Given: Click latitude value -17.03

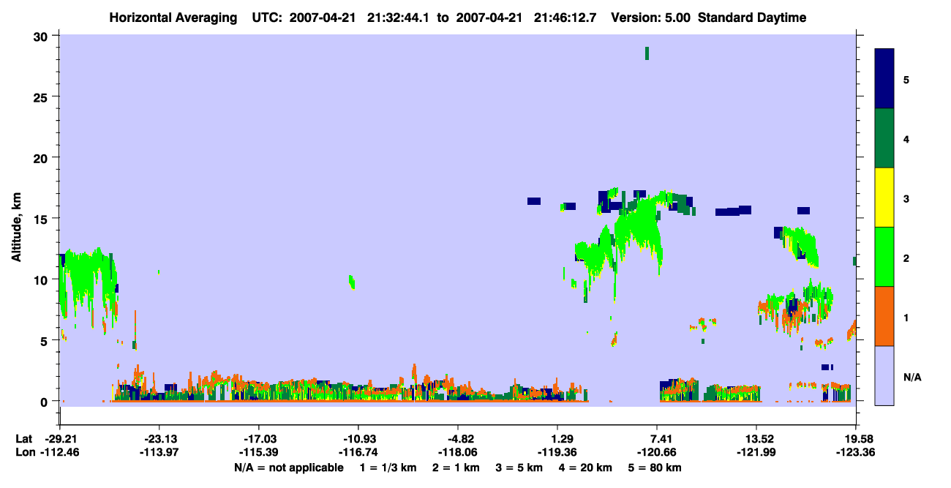Looking at the screenshot, I should click(x=258, y=439).
